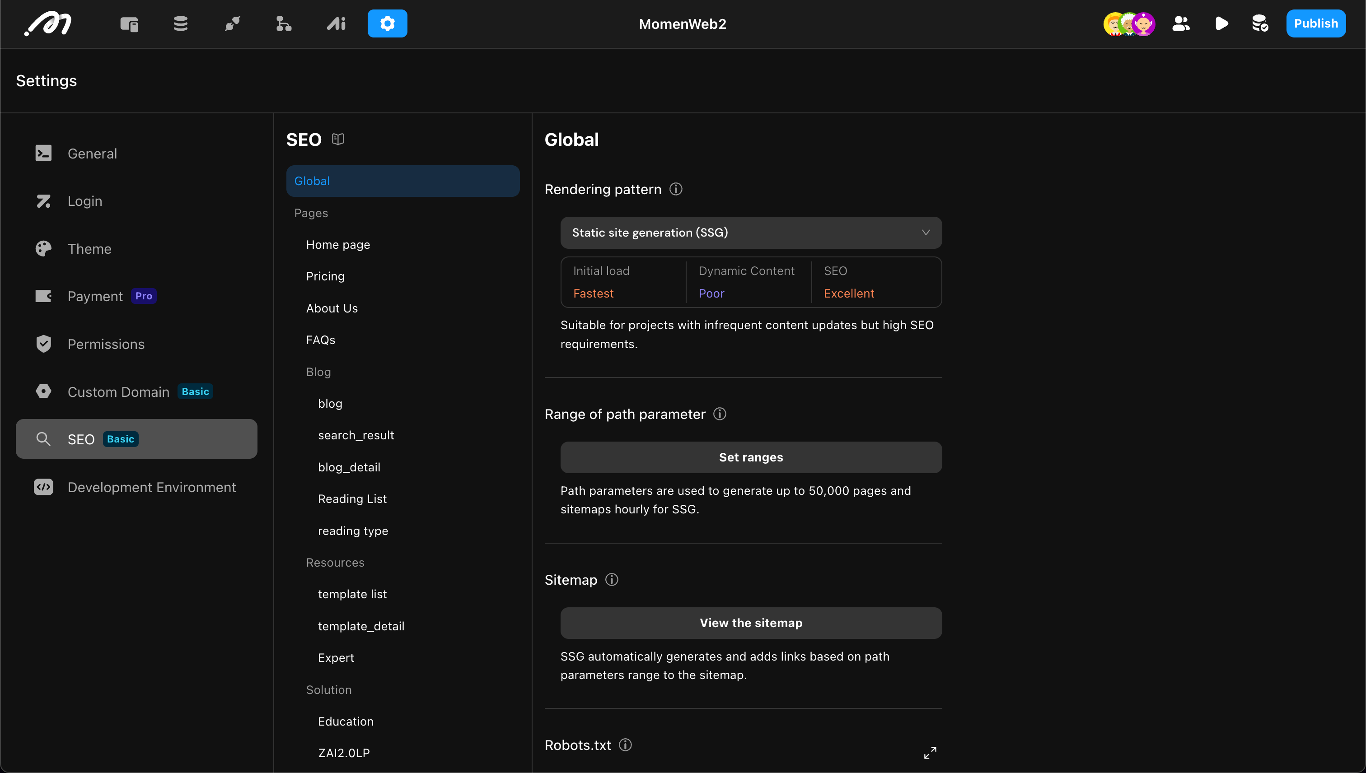1366x773 pixels.
Task: Open Theme settings section
Action: point(136,248)
